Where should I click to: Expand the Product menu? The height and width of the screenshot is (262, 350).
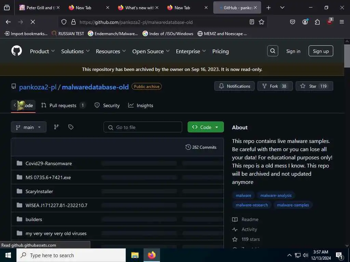pyautogui.click(x=42, y=51)
